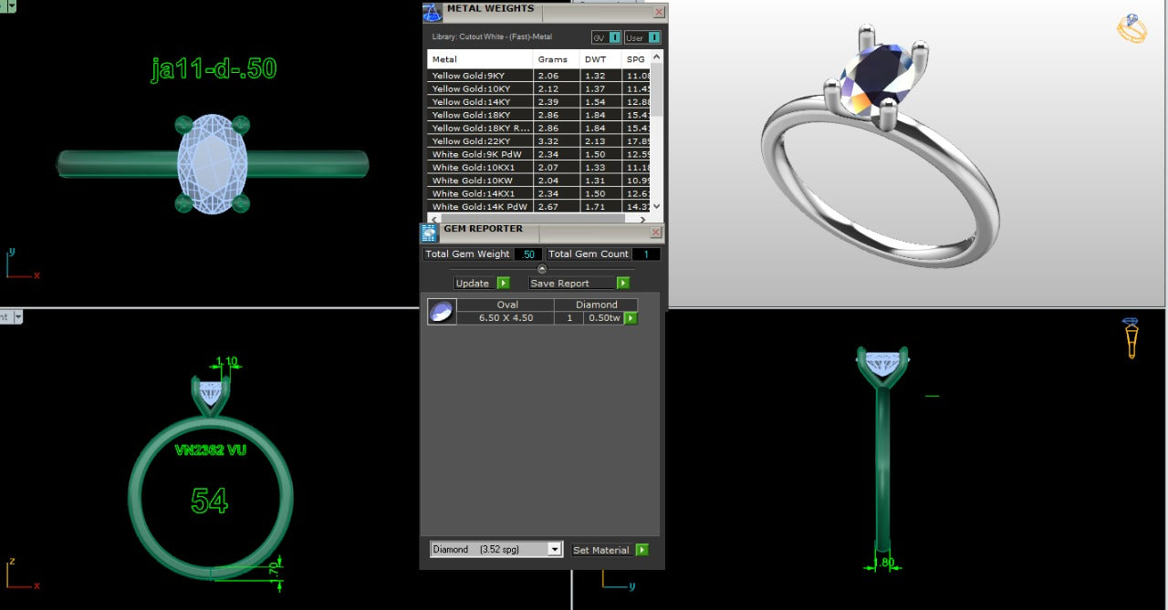This screenshot has height=610, width=1168.
Task: Select the White Gold:10KW row
Action: pyautogui.click(x=538, y=181)
